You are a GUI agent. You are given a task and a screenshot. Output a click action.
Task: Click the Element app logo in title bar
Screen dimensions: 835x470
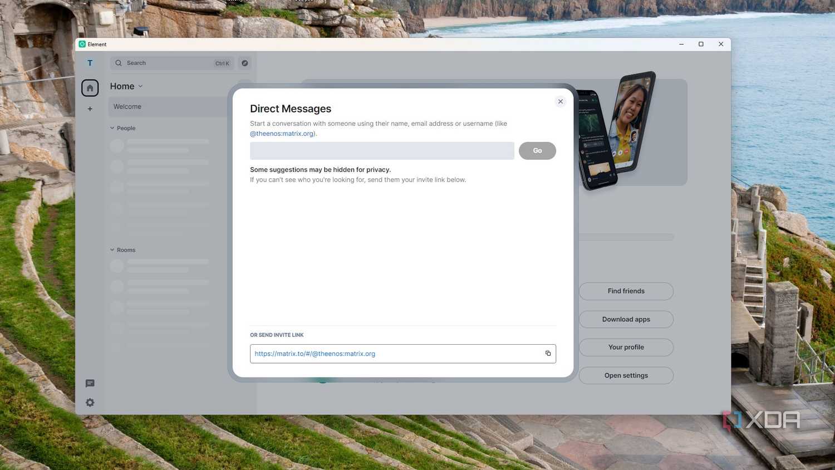coord(82,44)
